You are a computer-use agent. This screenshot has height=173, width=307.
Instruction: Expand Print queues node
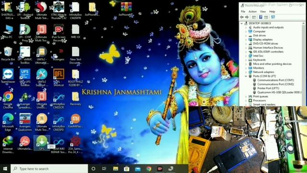coord(246,97)
